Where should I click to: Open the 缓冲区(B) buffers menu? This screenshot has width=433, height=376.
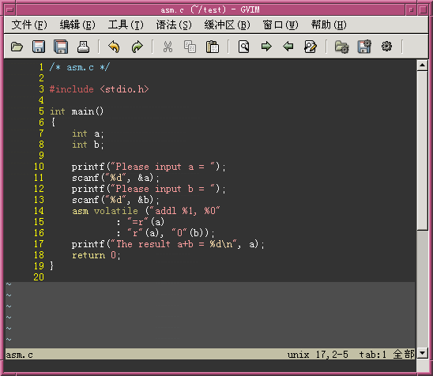(227, 24)
